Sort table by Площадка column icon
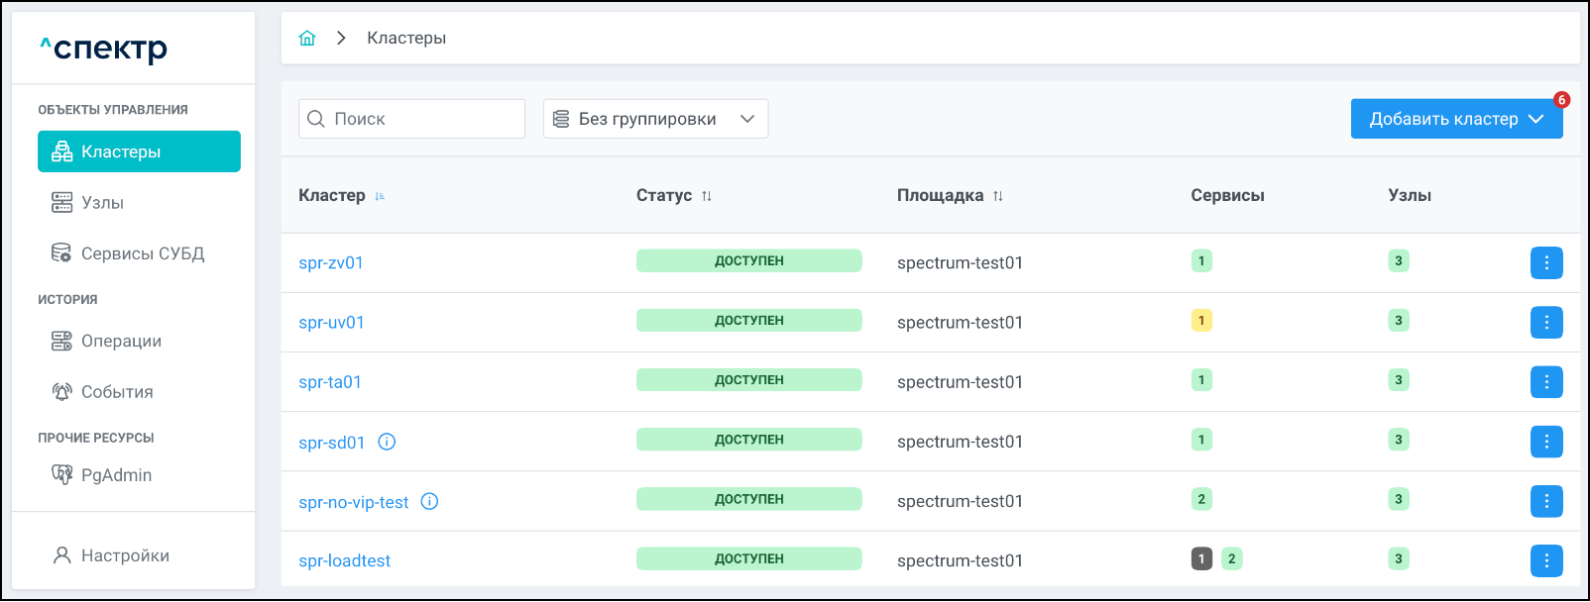 997,196
